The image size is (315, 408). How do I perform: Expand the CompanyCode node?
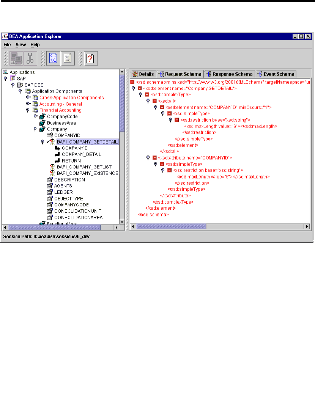[36, 116]
